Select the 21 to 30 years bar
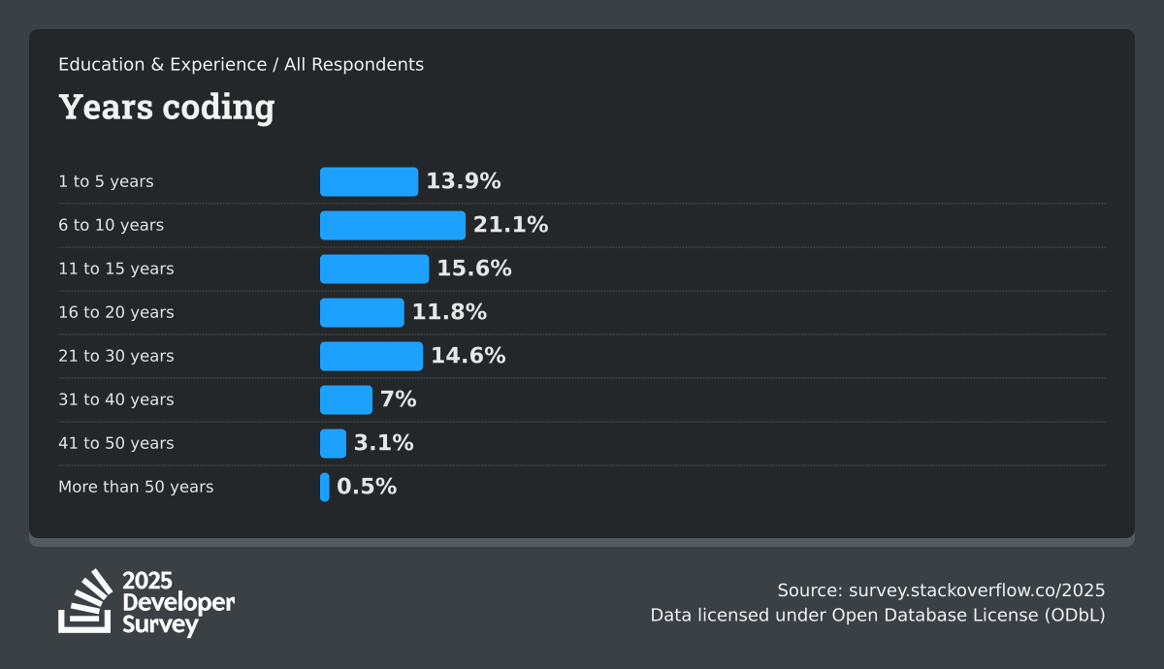Screen dimensions: 1164x669 pyautogui.click(x=371, y=356)
